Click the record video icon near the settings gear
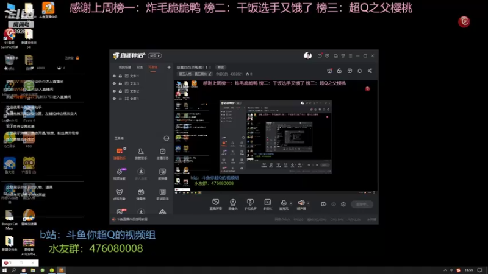Image resolution: width=488 pixels, height=274 pixels. (x=324, y=204)
